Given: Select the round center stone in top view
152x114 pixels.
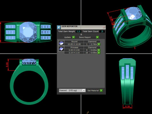Looking at the screenshot, I should tap(28, 32).
